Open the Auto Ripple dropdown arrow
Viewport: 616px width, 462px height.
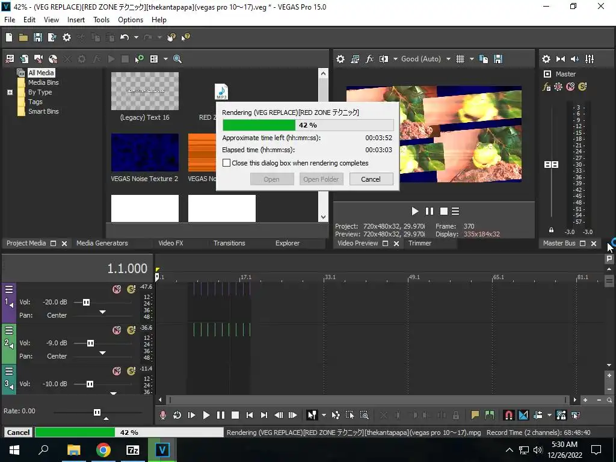549,415
